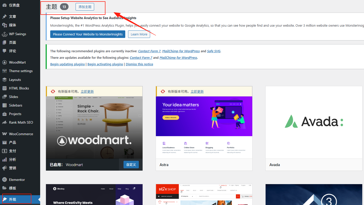Click the WP Swings logo icon
364x205 pixels.
[5, 34]
